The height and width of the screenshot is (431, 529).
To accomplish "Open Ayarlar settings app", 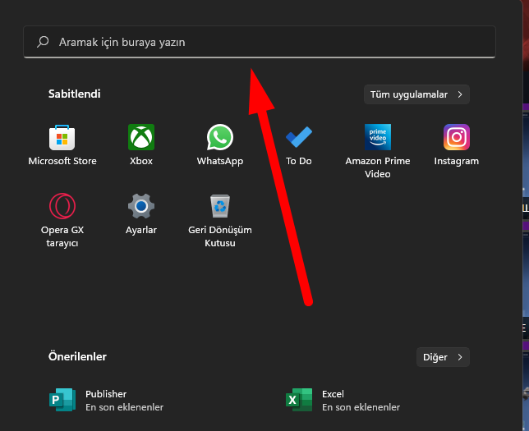I will point(141,213).
